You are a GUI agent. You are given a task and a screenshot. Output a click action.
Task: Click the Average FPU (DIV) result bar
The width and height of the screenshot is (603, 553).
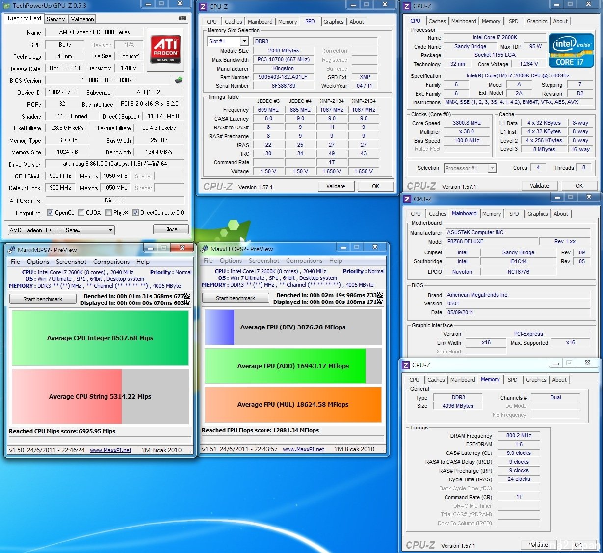[x=293, y=327]
